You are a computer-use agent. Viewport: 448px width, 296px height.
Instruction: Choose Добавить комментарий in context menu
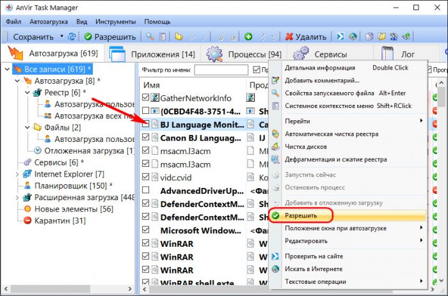pyautogui.click(x=322, y=81)
